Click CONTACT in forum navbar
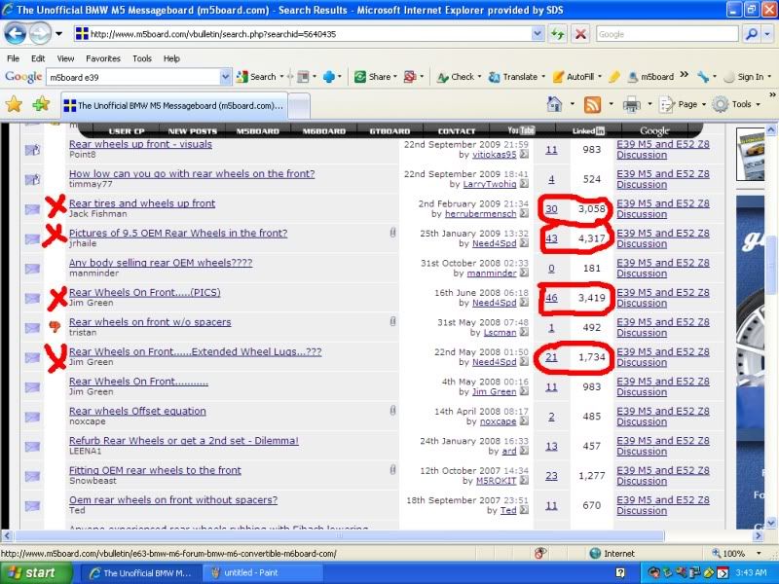 [x=457, y=131]
